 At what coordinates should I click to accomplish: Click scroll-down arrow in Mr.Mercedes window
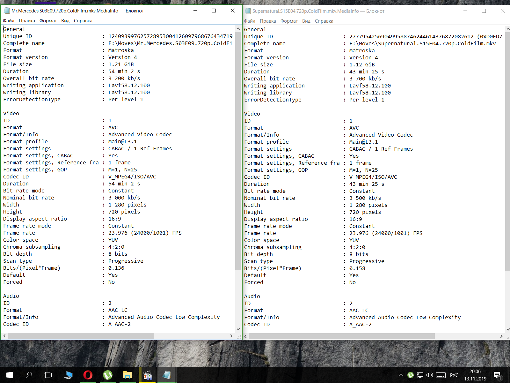point(238,329)
